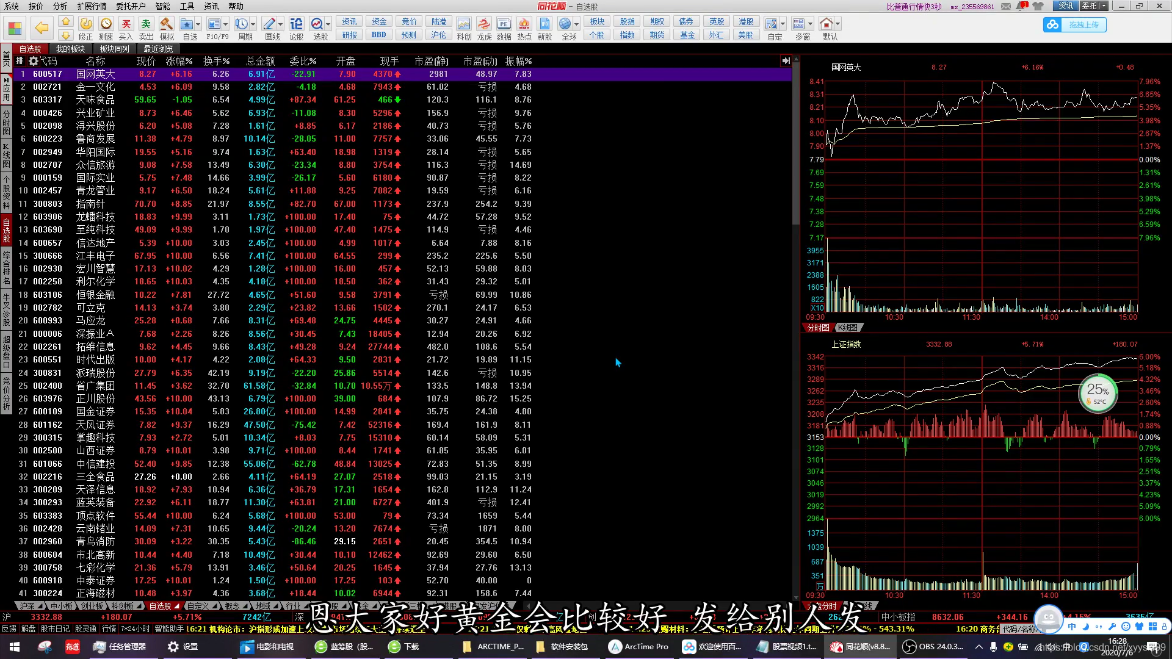Screen dimensions: 1172x659
Task: Expand the 多窗 dropdown arrow
Action: pyautogui.click(x=811, y=24)
